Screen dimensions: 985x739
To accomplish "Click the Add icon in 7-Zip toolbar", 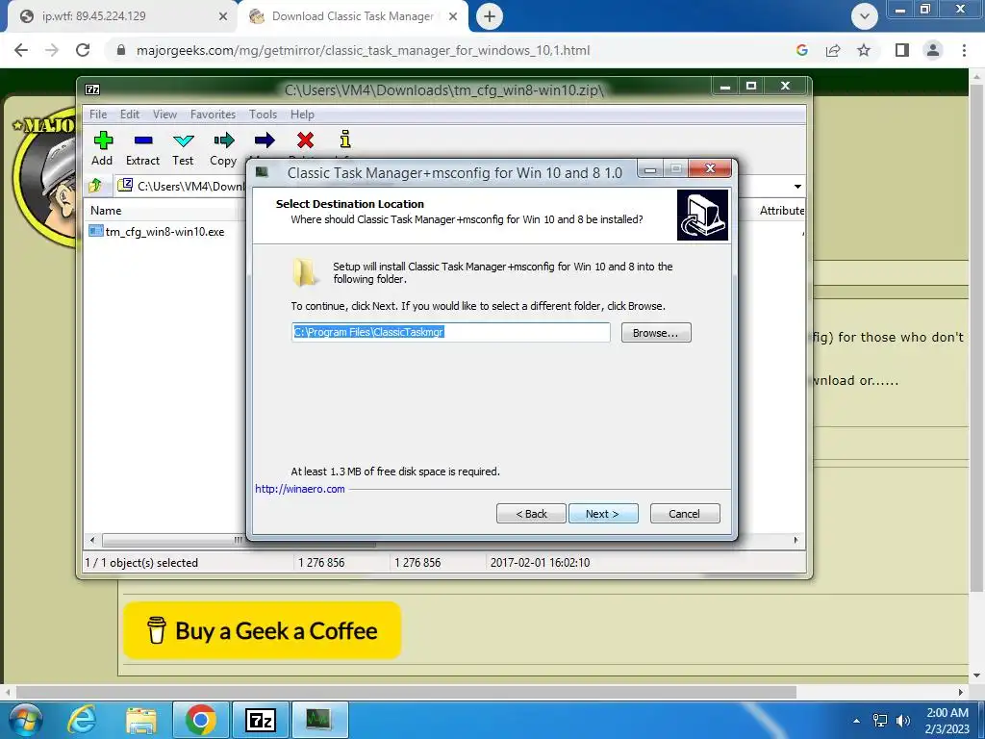I will coord(103,140).
